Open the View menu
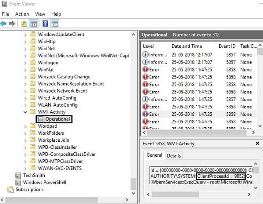The width and height of the screenshot is (263, 204). pos(40,14)
